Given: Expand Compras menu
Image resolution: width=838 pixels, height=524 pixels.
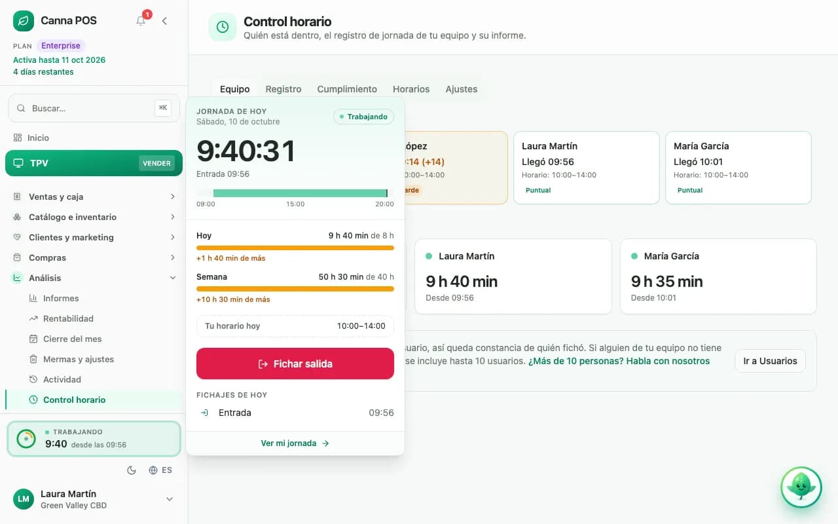Looking at the screenshot, I should tap(94, 257).
